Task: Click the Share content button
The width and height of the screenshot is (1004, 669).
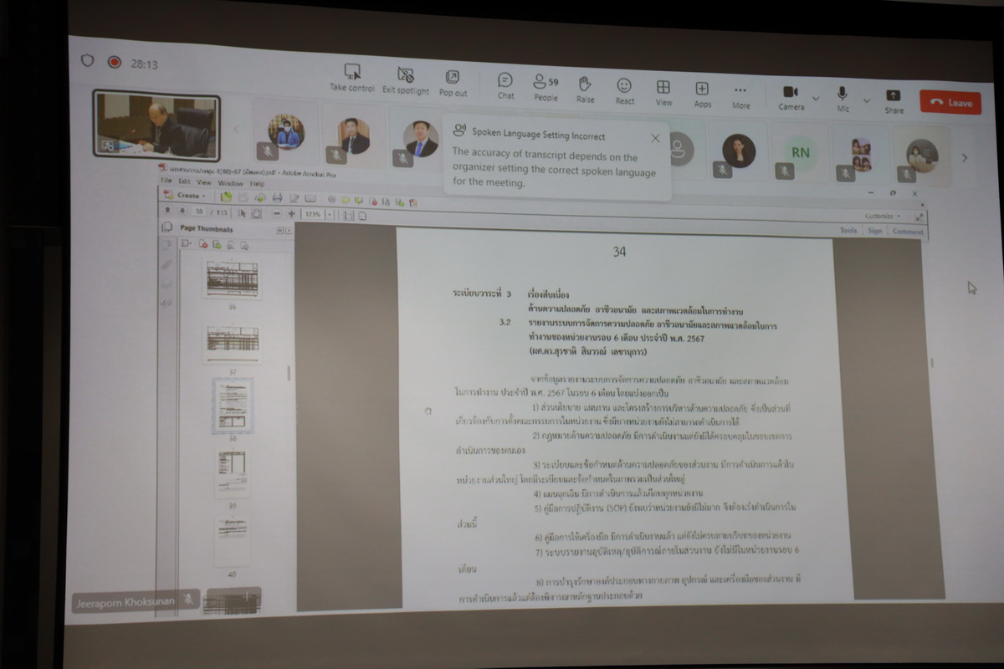Action: pyautogui.click(x=894, y=100)
